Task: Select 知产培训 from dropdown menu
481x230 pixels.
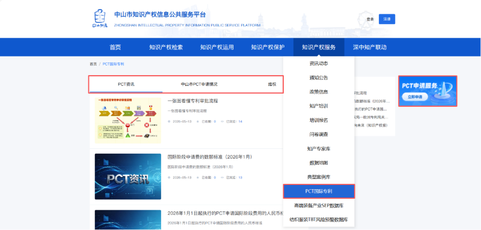Action: (319, 106)
